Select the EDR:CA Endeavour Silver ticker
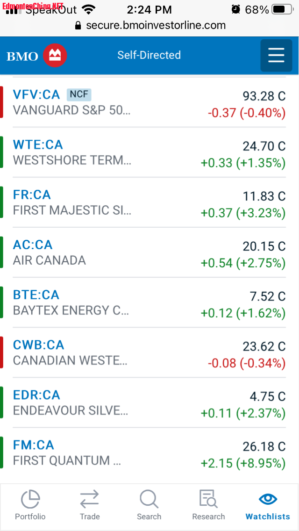The height and width of the screenshot is (531, 299). [36, 395]
